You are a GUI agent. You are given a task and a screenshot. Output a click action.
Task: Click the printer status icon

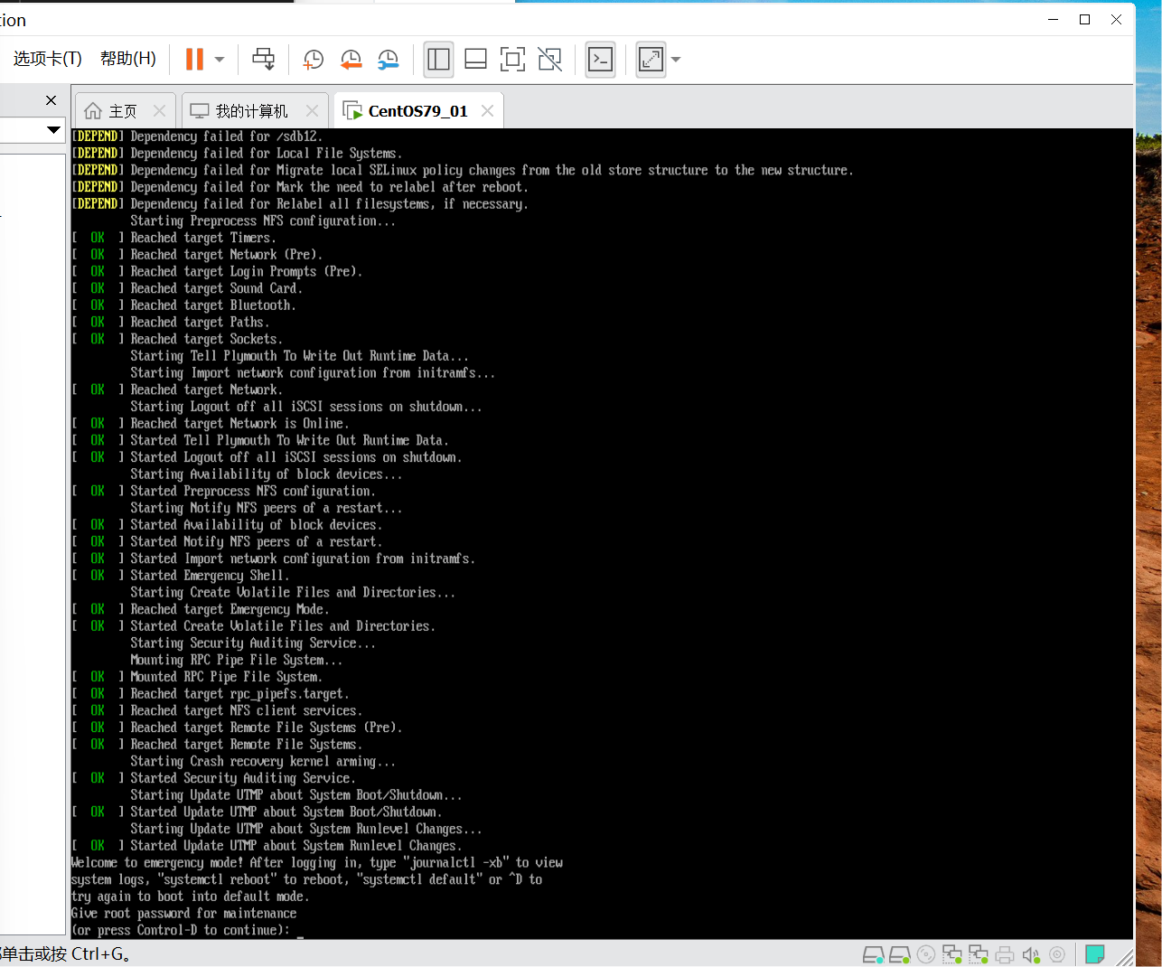pos(1005,954)
